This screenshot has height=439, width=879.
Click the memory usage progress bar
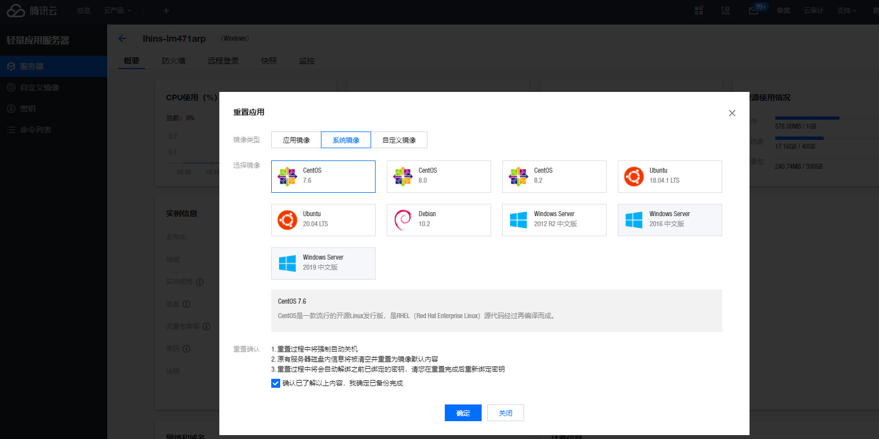pyautogui.click(x=807, y=118)
